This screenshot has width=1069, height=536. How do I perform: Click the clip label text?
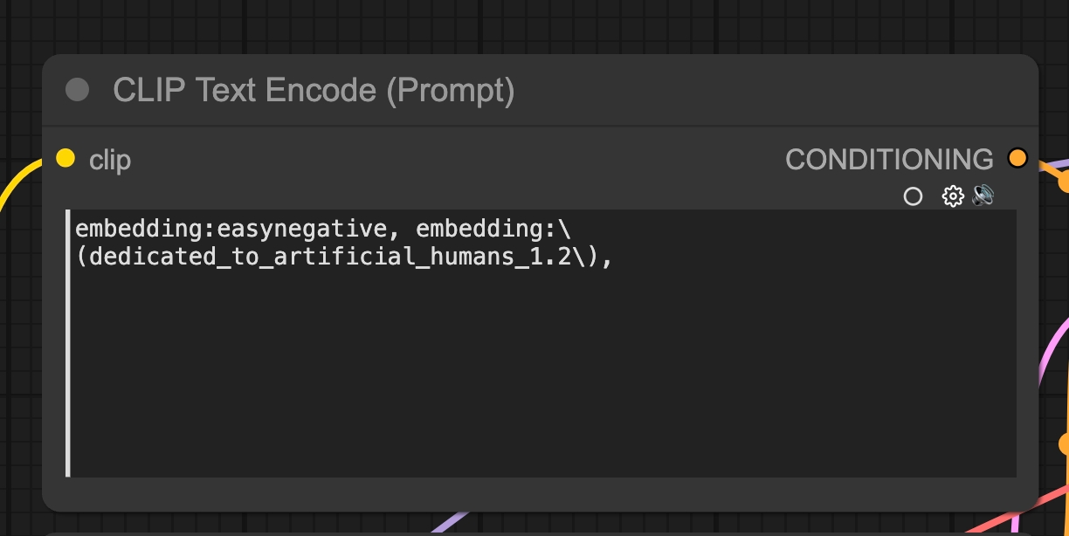(x=109, y=159)
